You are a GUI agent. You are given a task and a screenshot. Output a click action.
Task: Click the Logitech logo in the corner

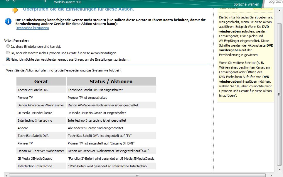[x=275, y=2]
